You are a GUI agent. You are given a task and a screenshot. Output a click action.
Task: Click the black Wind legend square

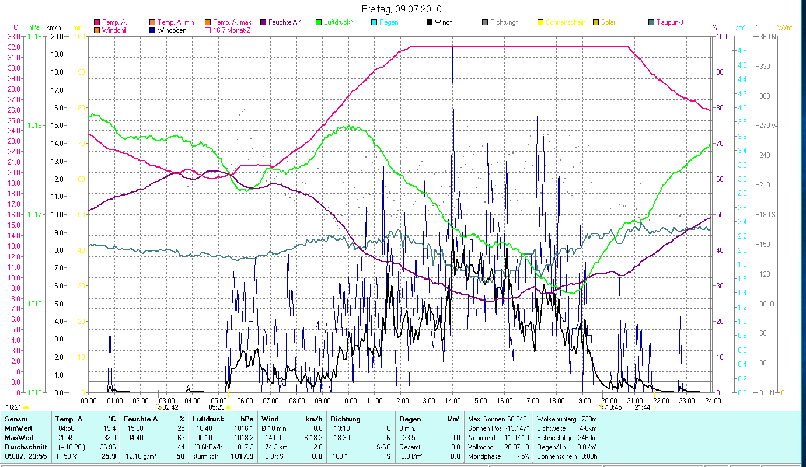point(430,22)
